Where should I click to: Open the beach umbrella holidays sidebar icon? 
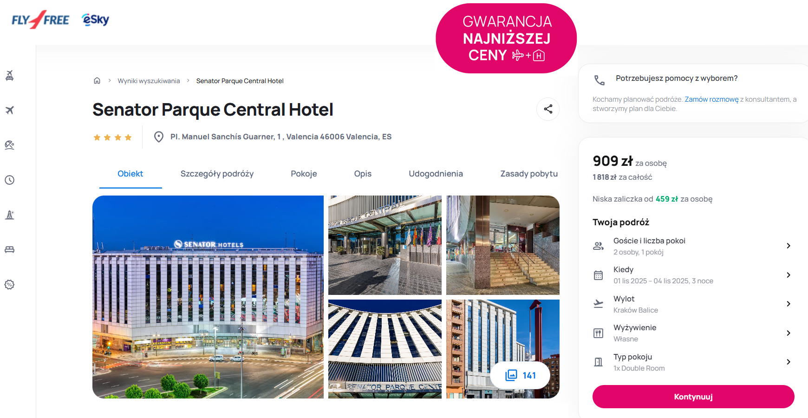tap(9, 145)
